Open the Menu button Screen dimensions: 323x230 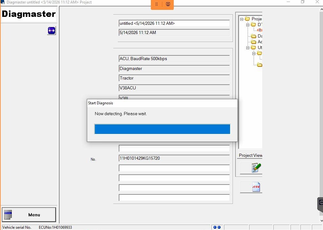(29, 214)
